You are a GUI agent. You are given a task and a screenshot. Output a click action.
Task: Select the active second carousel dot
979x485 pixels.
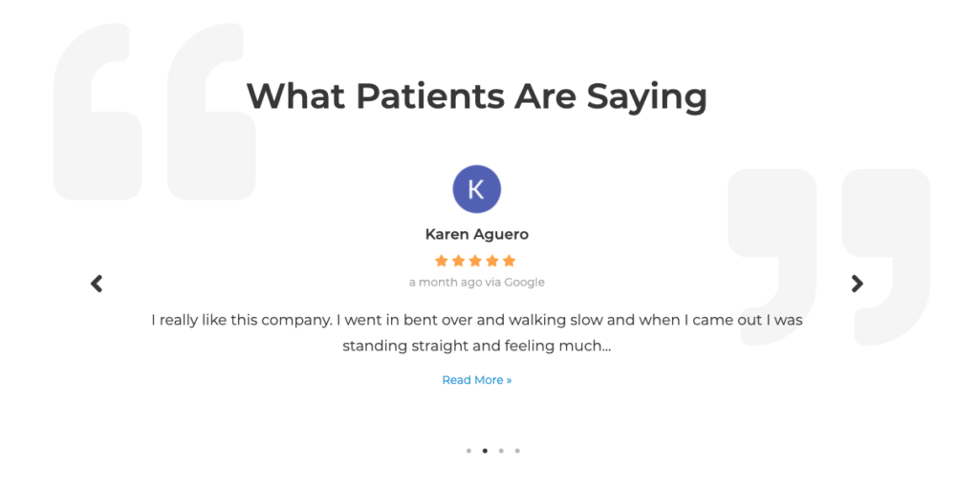coord(485,451)
